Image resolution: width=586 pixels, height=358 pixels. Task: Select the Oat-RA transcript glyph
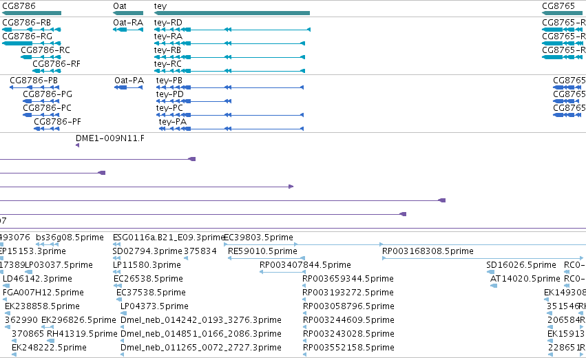click(128, 30)
